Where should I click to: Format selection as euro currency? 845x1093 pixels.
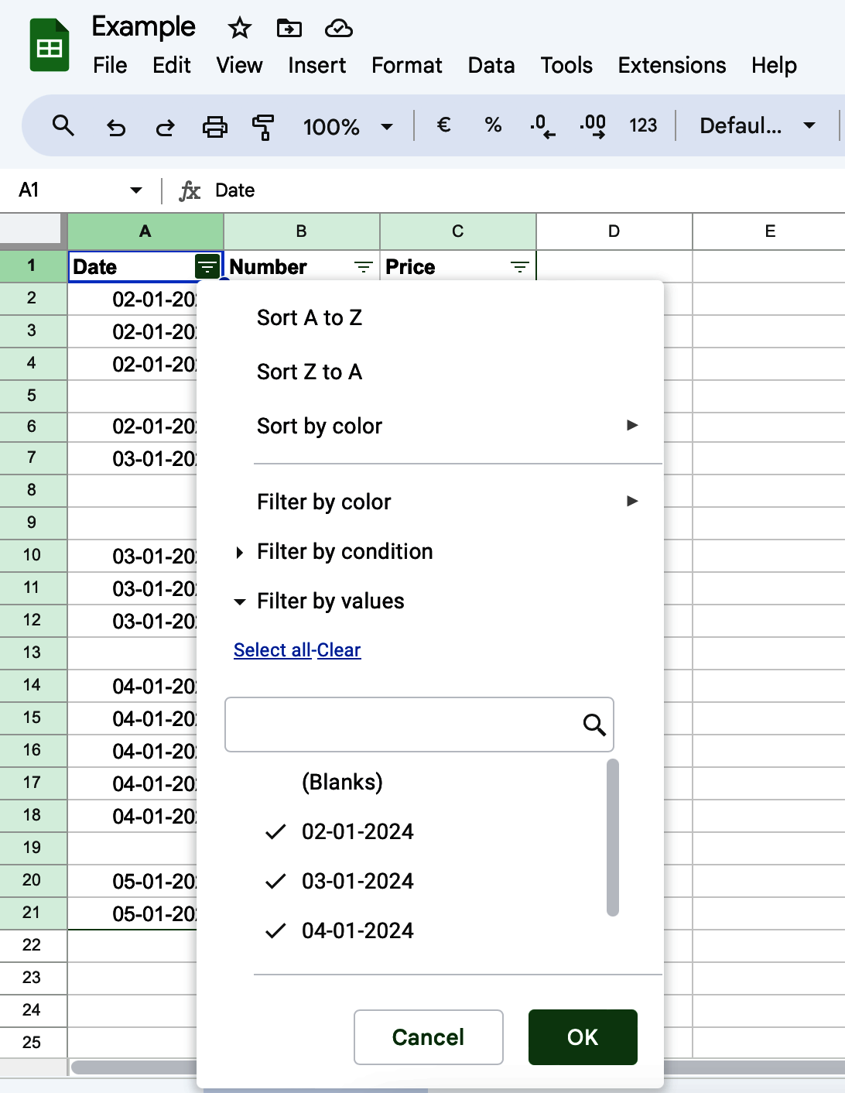click(x=443, y=125)
